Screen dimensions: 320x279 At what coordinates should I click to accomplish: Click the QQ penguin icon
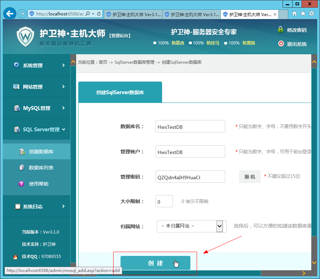(x=15, y=257)
